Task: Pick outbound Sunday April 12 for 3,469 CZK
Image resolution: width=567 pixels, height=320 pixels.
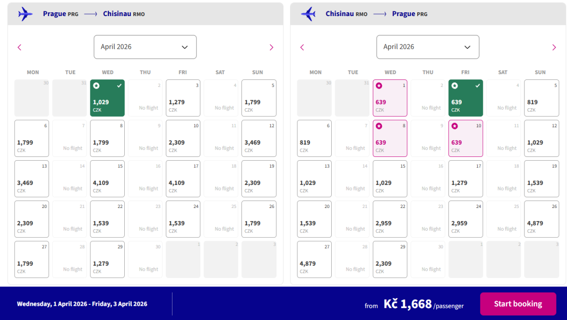Action: click(x=258, y=138)
